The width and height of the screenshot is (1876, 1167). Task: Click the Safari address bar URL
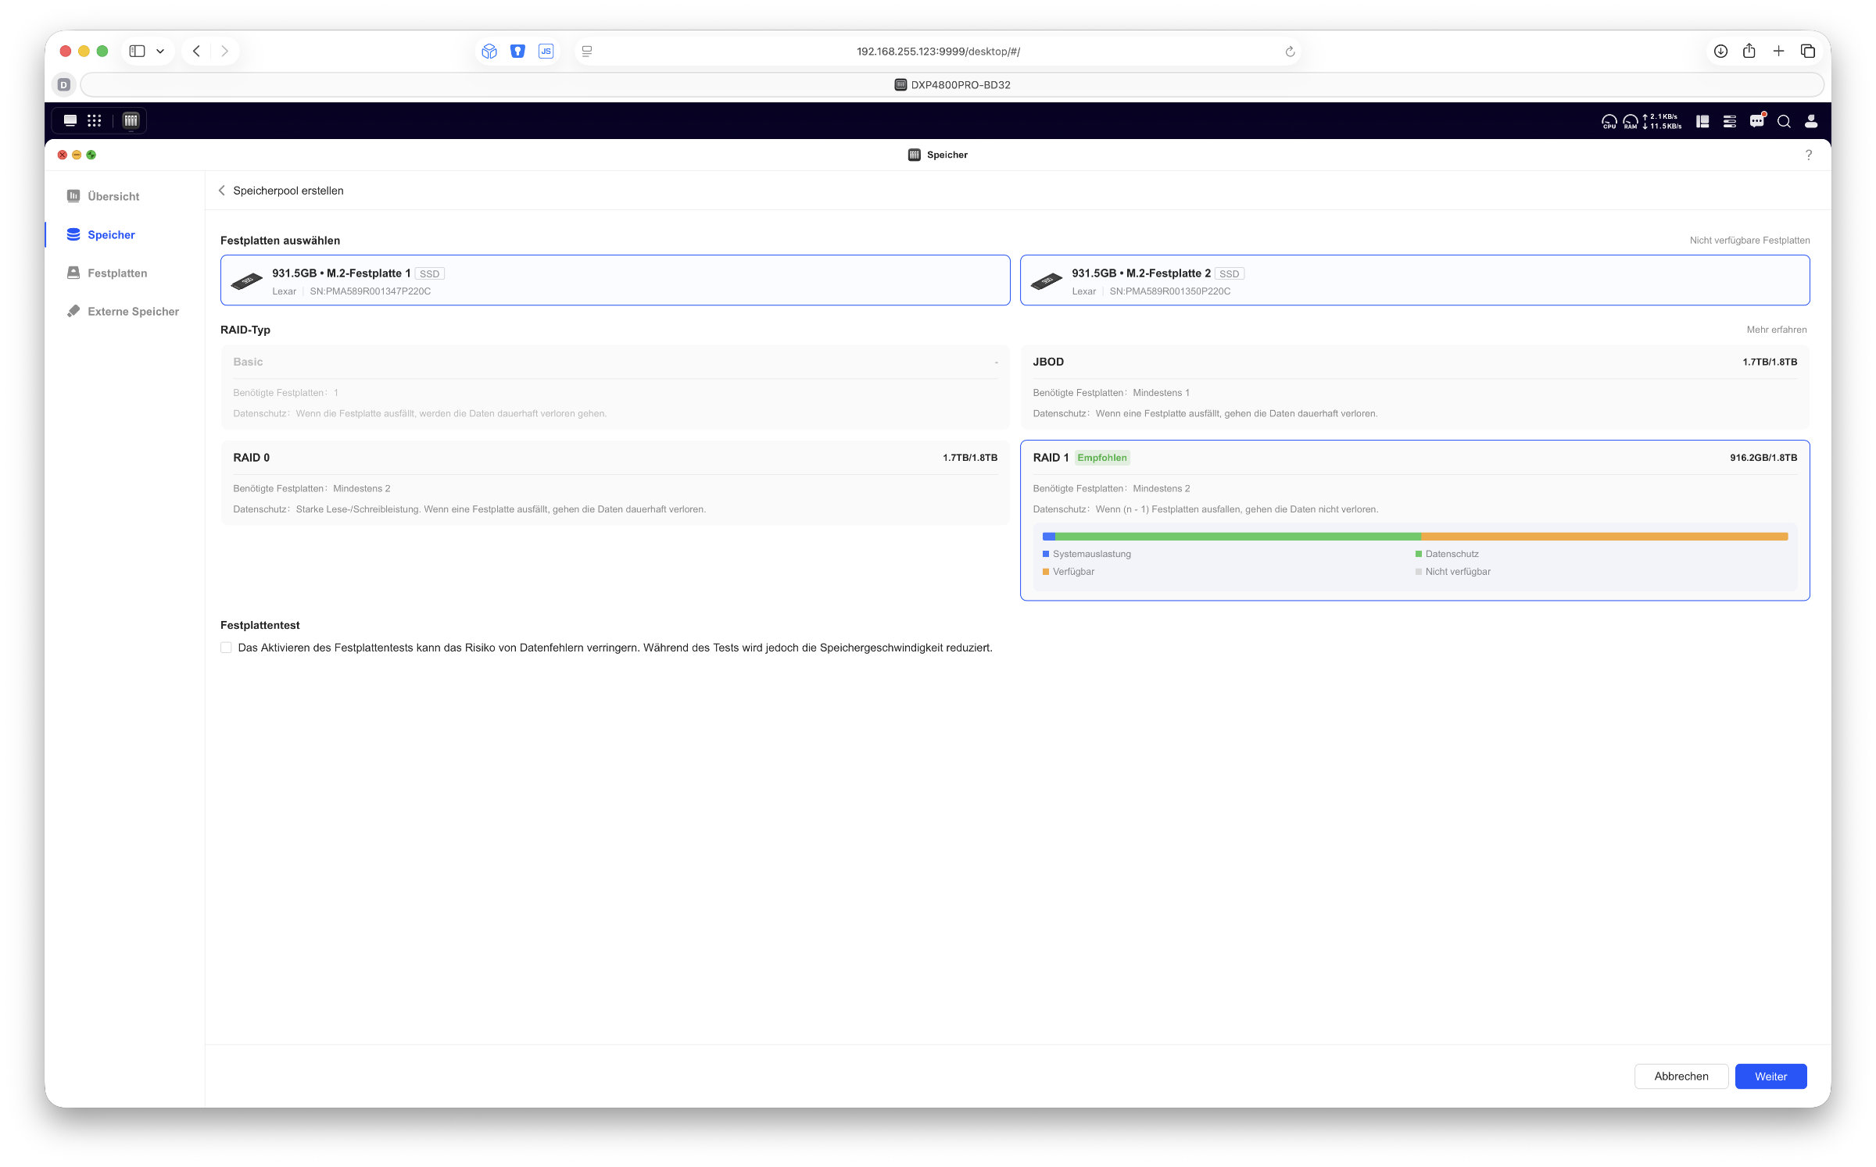(x=938, y=52)
